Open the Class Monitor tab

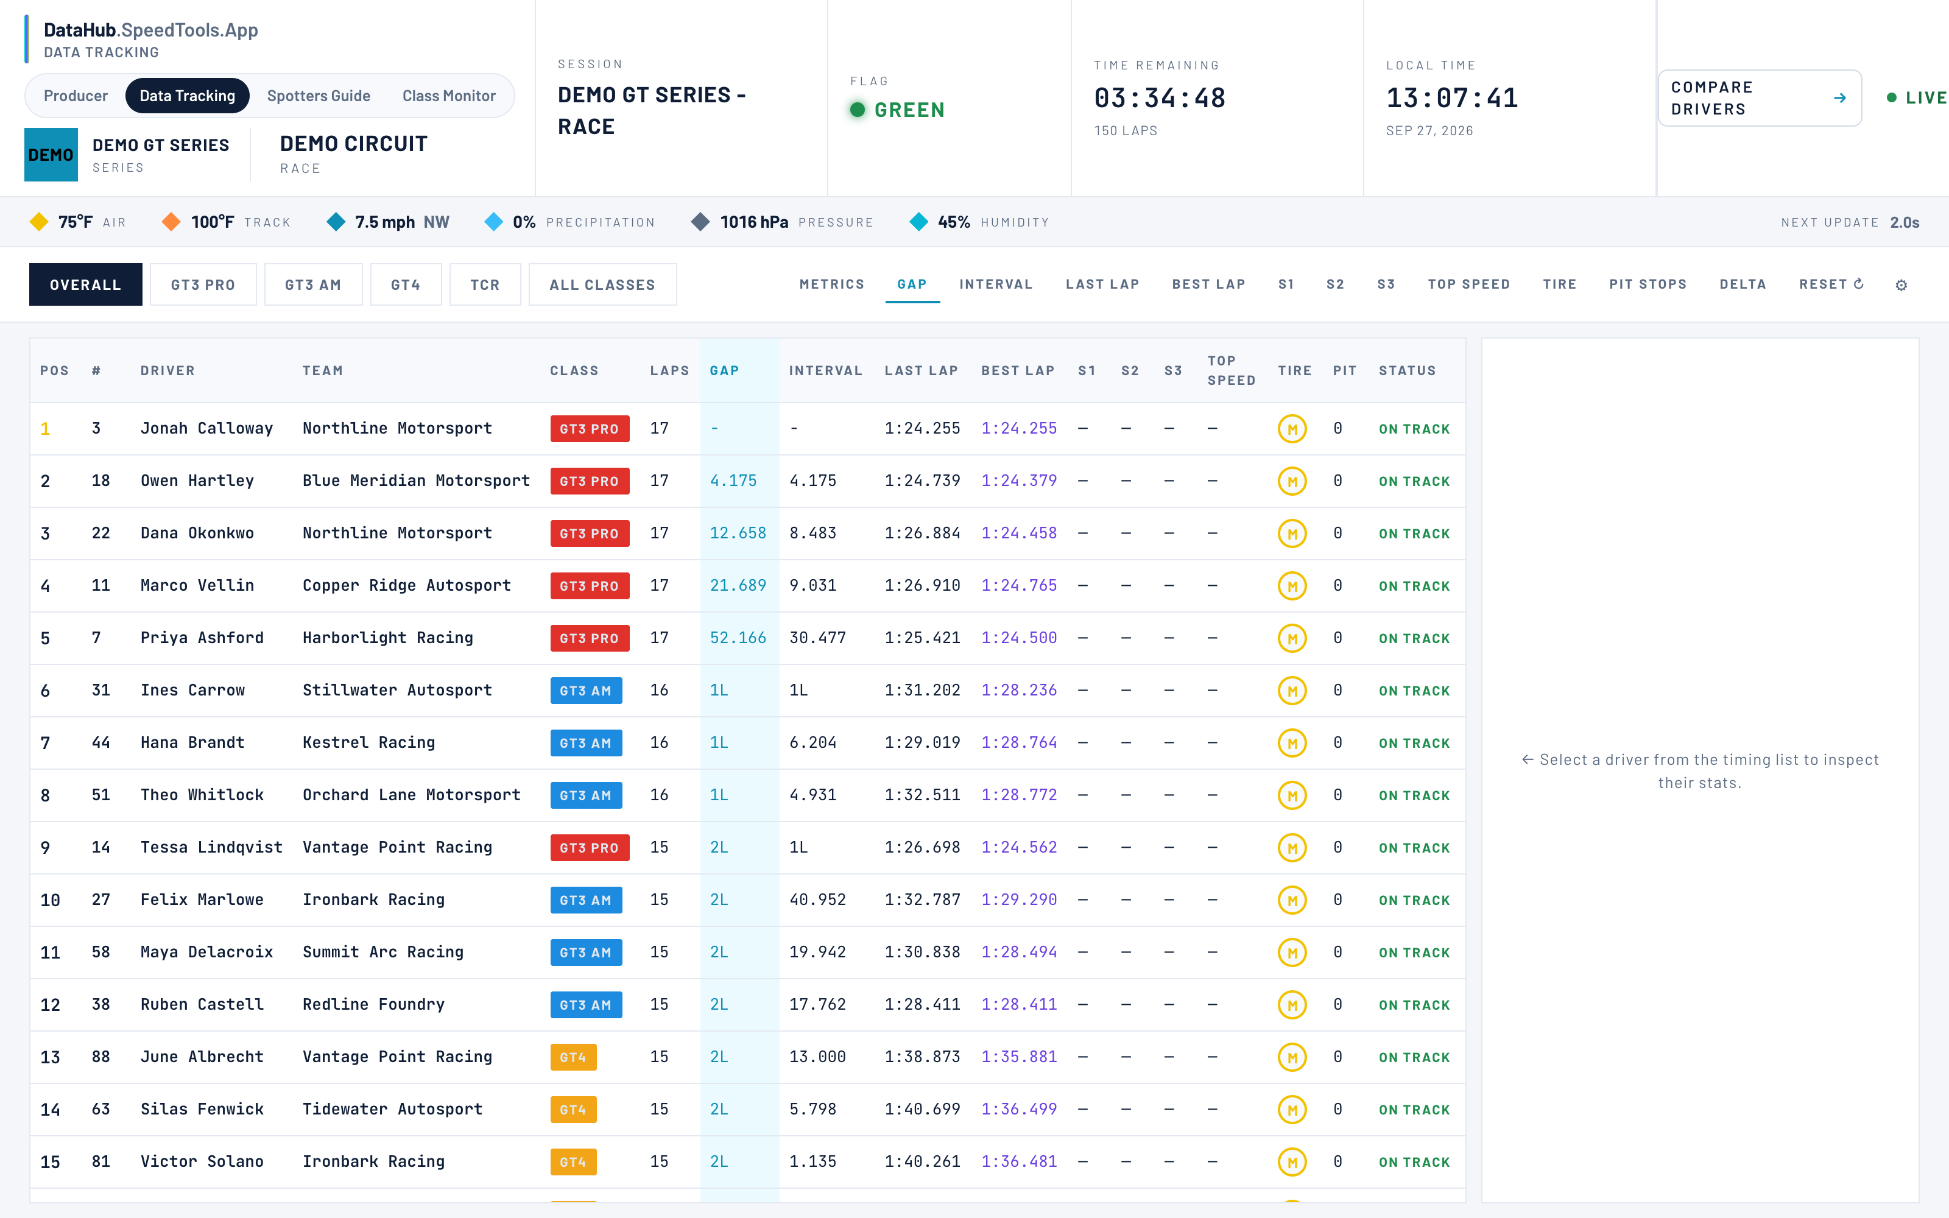click(x=449, y=96)
